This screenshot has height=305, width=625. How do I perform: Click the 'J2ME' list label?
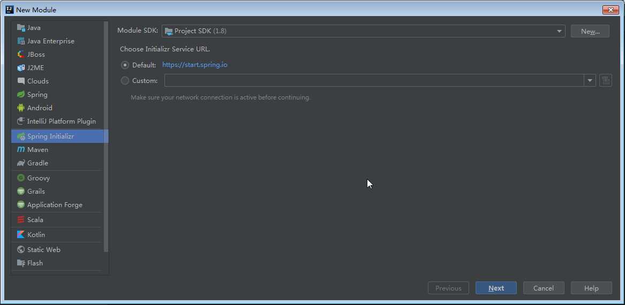coord(35,68)
